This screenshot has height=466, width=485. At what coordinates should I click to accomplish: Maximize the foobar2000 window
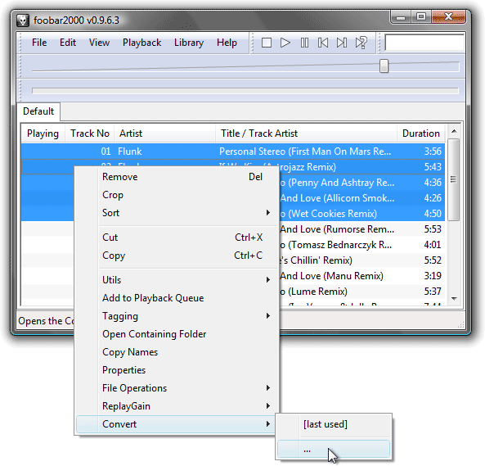420,16
